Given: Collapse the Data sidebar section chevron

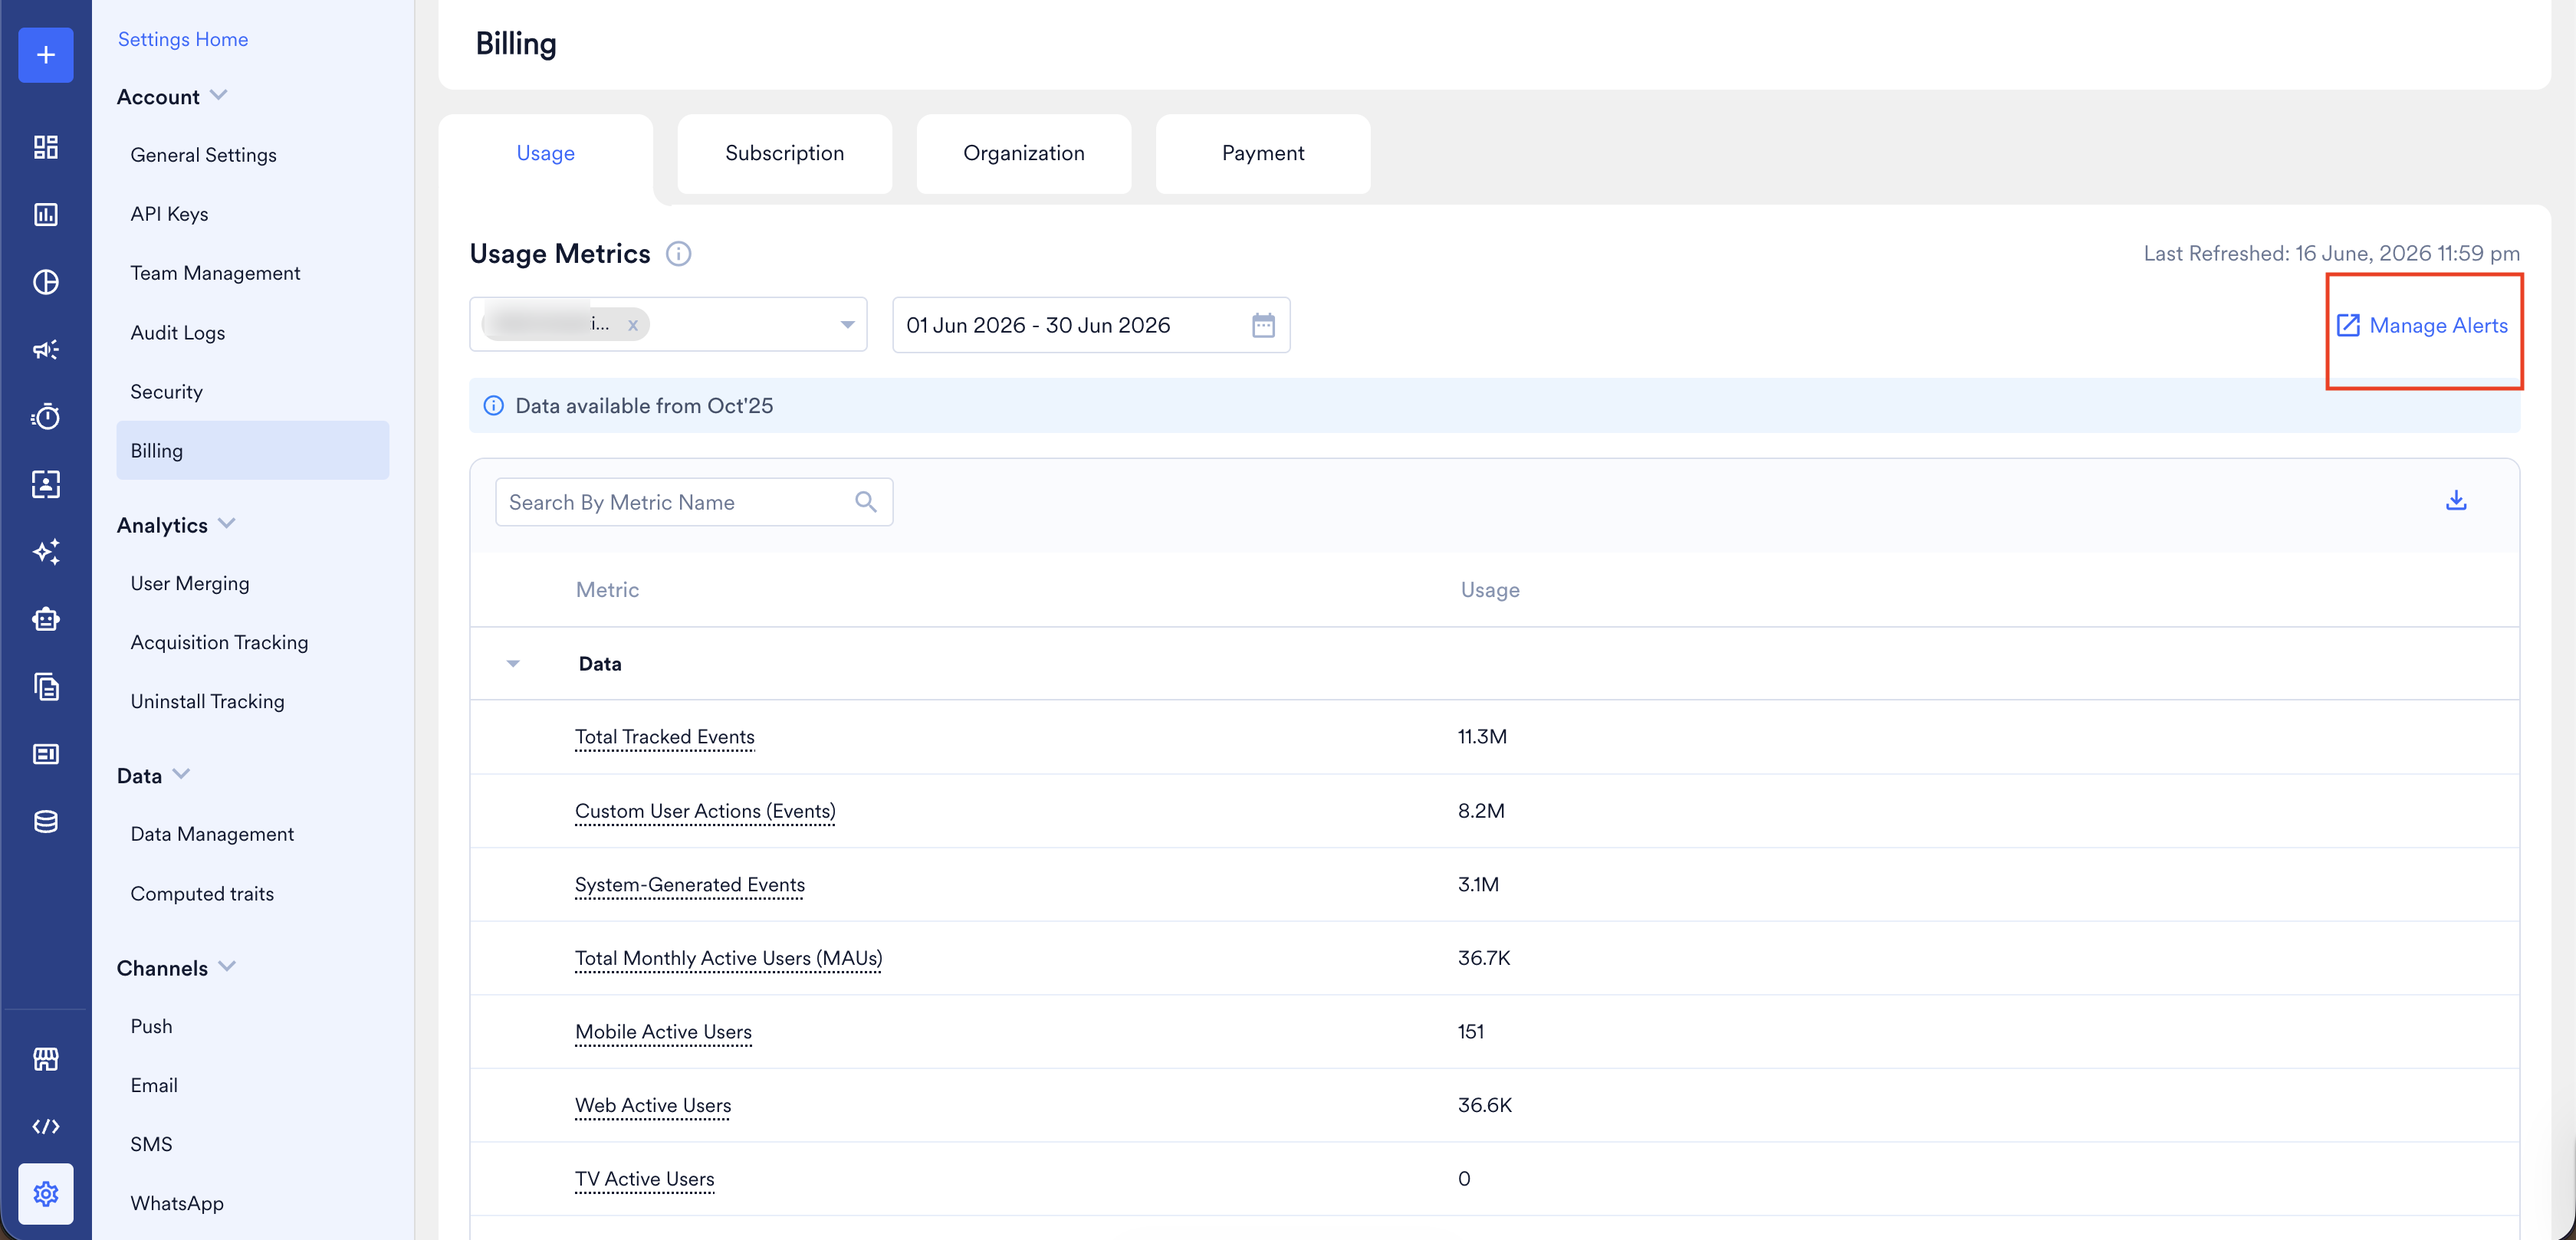Looking at the screenshot, I should pos(181,773).
